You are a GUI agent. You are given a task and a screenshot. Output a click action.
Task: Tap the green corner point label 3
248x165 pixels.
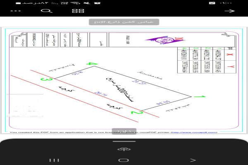pyautogui.click(x=46, y=79)
